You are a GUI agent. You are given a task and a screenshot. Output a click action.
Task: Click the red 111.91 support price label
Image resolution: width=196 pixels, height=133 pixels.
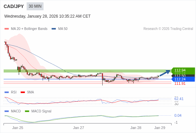(x=180, y=83)
